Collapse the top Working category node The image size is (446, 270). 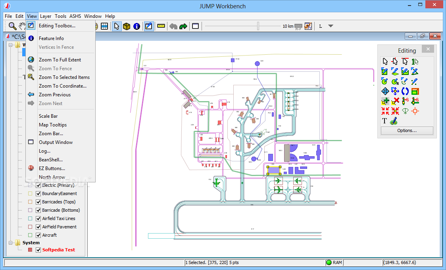11,45
